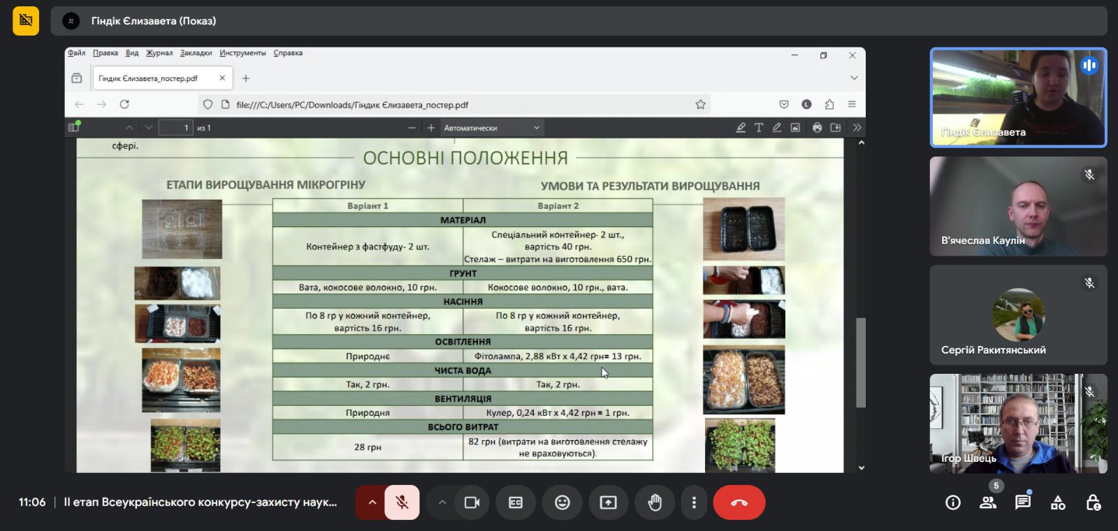Turn on closed captions
1118x531 pixels.
(x=516, y=502)
